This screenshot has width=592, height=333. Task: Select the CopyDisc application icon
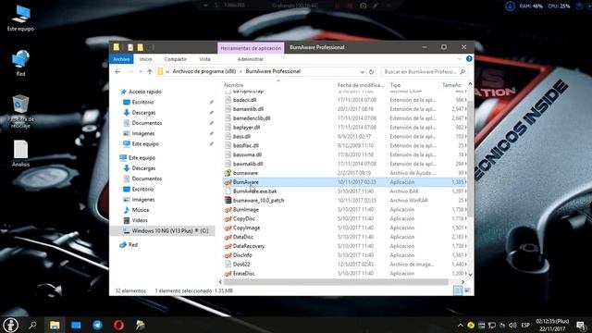(x=228, y=219)
